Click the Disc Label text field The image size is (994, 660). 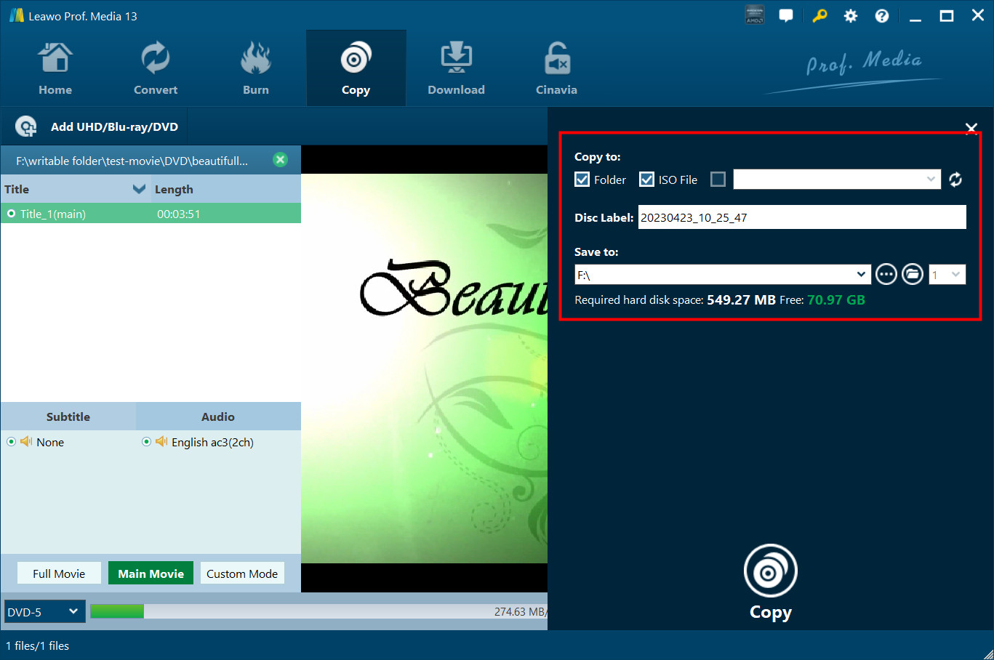coord(801,217)
